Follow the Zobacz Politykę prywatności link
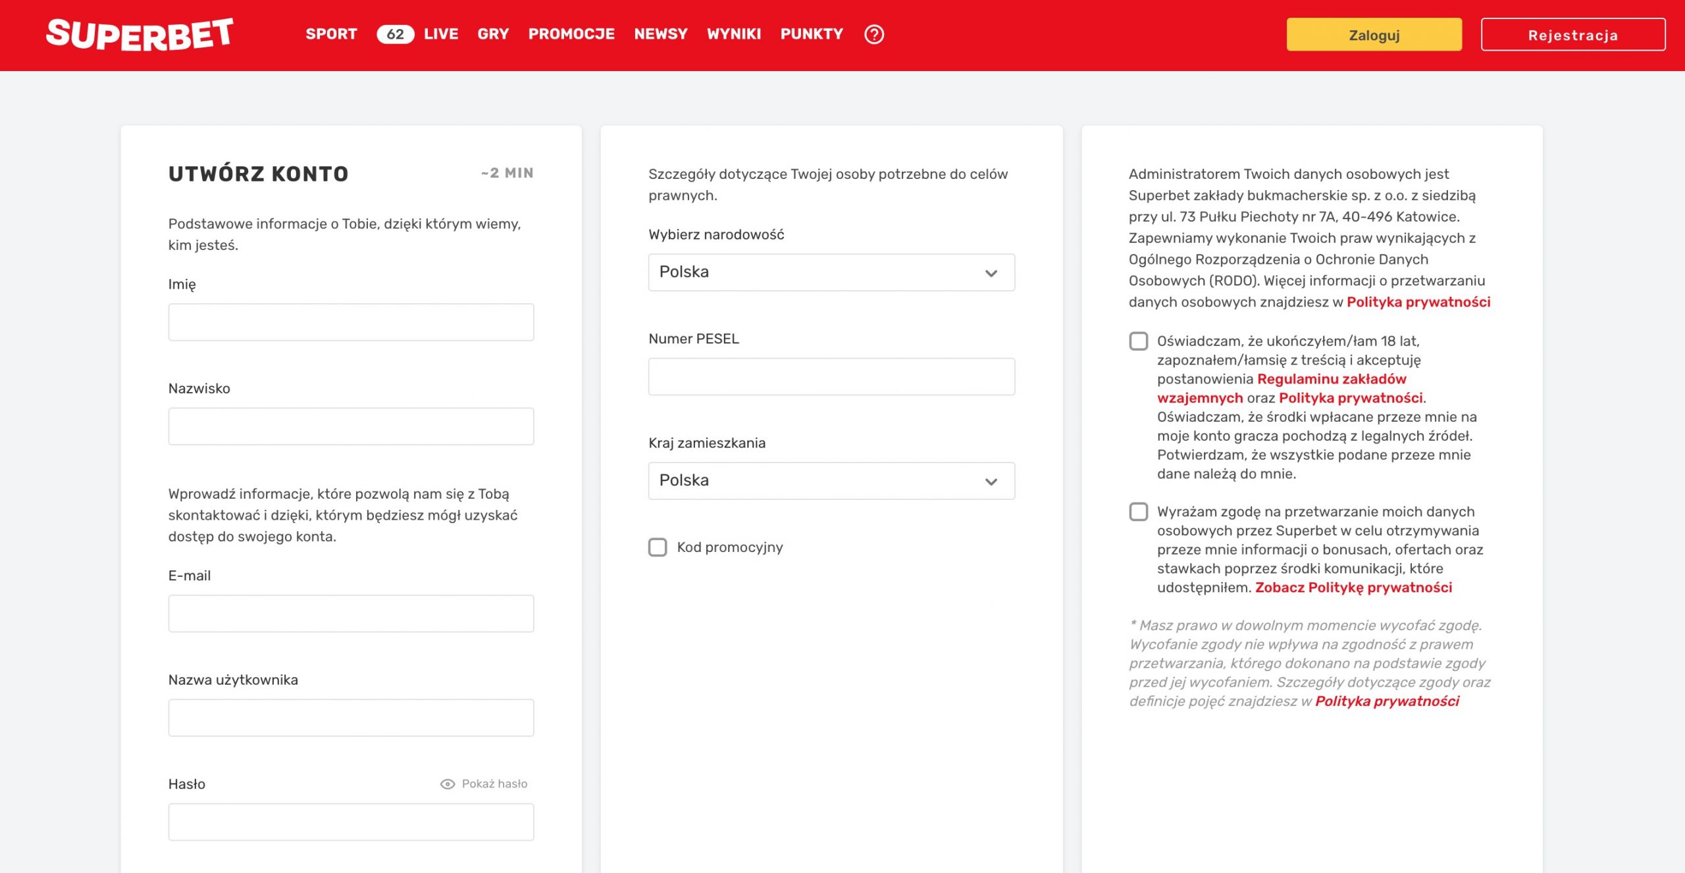This screenshot has height=873, width=1685. 1353,587
